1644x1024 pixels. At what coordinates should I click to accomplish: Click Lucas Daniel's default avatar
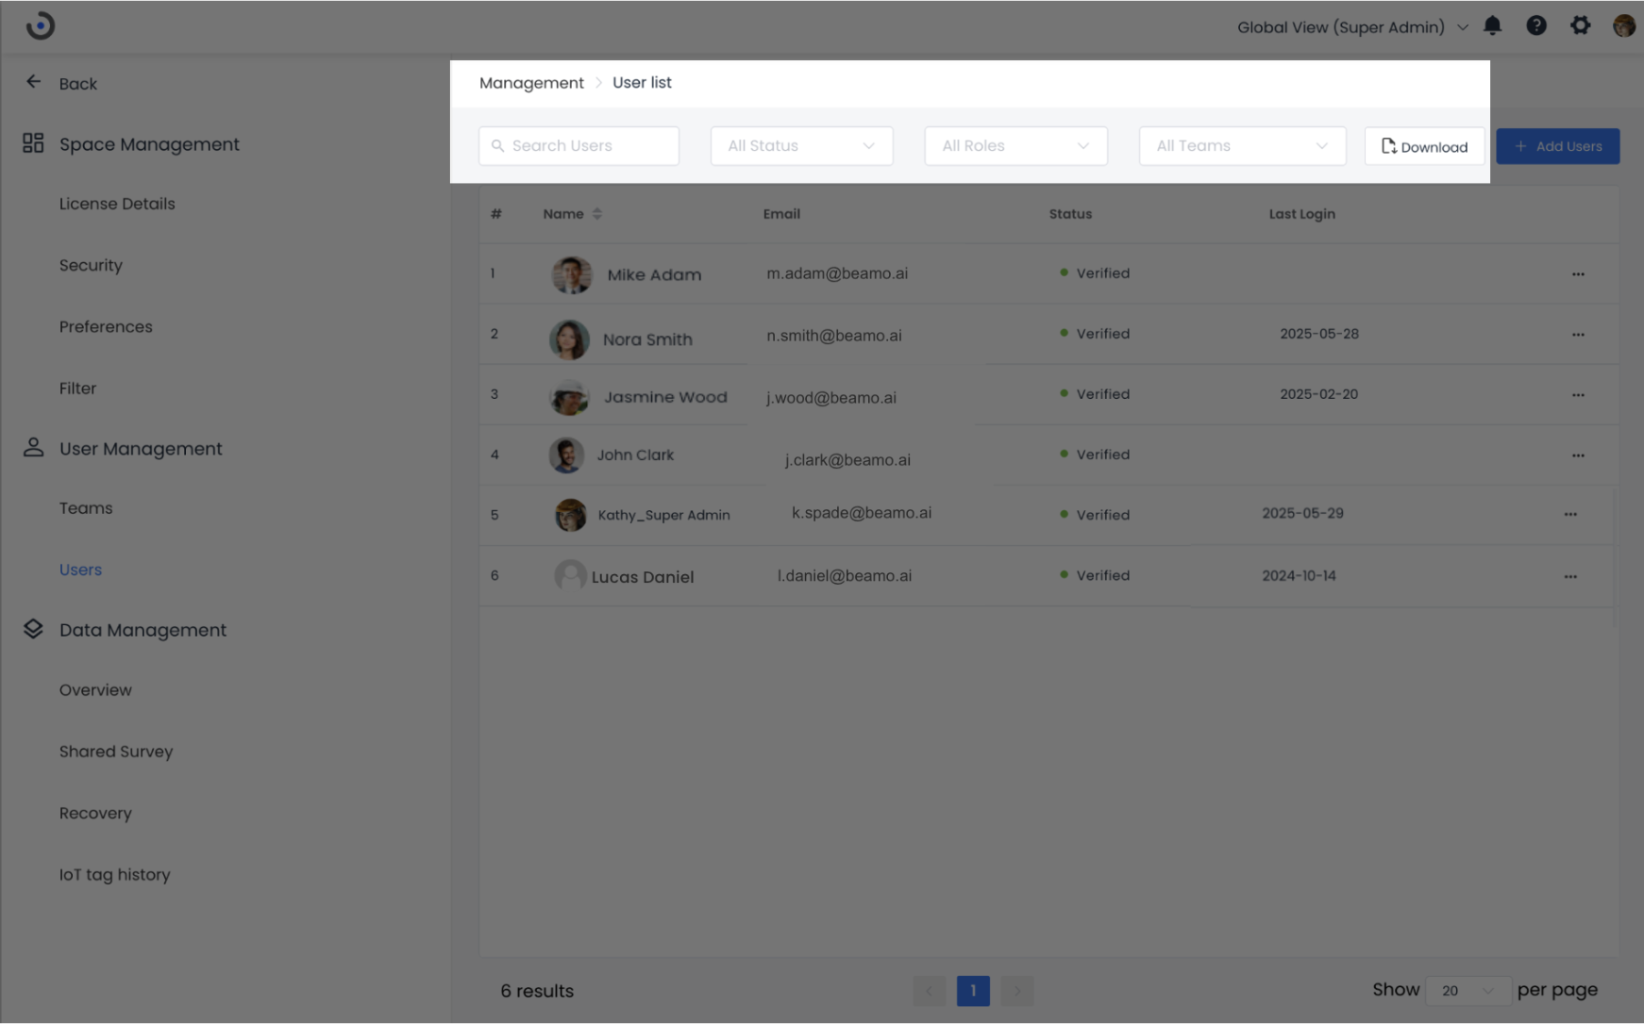(570, 575)
